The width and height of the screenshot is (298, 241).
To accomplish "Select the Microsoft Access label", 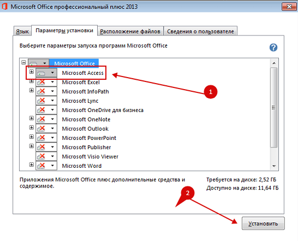I will click(x=82, y=73).
